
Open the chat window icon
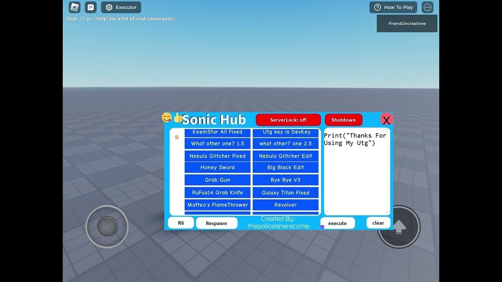[x=91, y=7]
